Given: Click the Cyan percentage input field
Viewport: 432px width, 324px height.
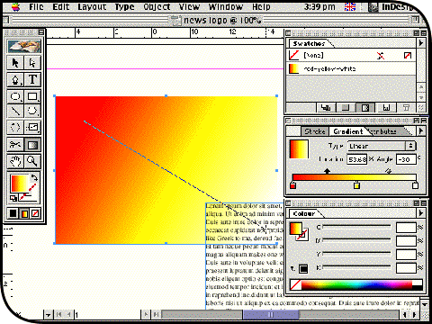Looking at the screenshot, I should pyautogui.click(x=406, y=228).
